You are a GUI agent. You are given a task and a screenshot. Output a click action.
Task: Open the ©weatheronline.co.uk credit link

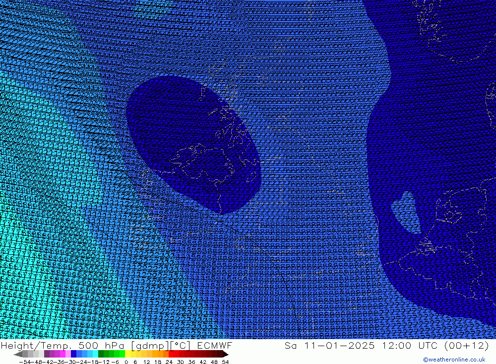(x=454, y=360)
